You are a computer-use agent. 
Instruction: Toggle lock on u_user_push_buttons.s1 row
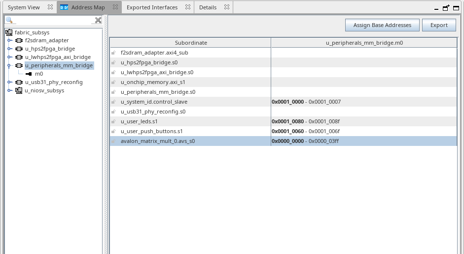coord(113,131)
